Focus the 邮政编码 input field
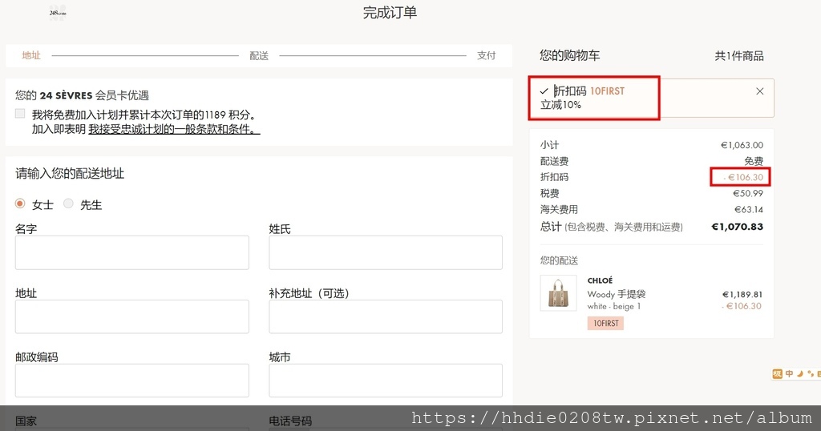This screenshot has height=431, width=821. pos(132,381)
